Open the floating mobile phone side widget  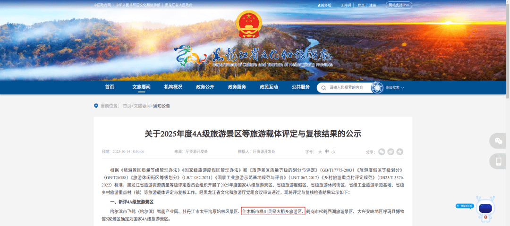tap(498, 161)
